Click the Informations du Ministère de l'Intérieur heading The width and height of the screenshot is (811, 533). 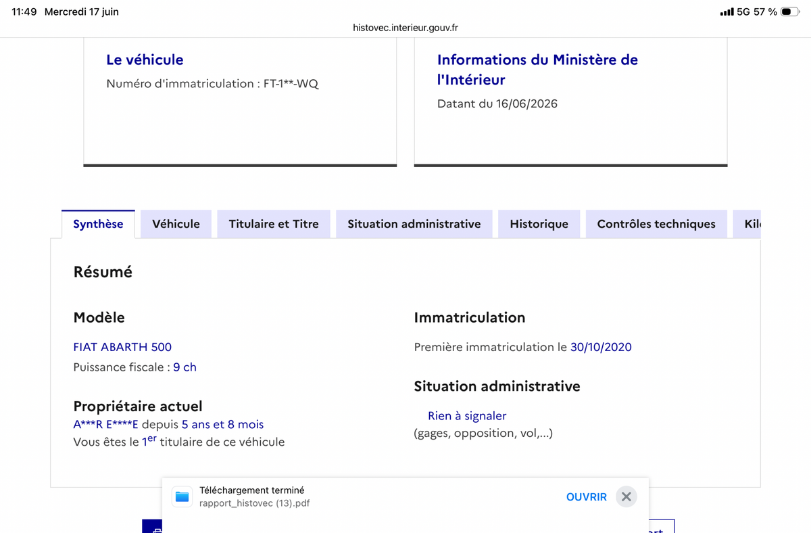(x=537, y=70)
